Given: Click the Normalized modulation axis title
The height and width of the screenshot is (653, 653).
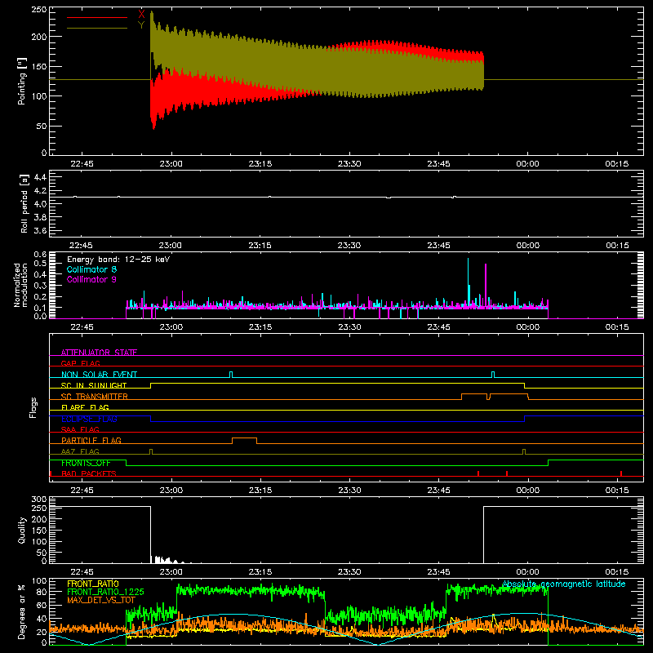Looking at the screenshot, I should point(20,285).
